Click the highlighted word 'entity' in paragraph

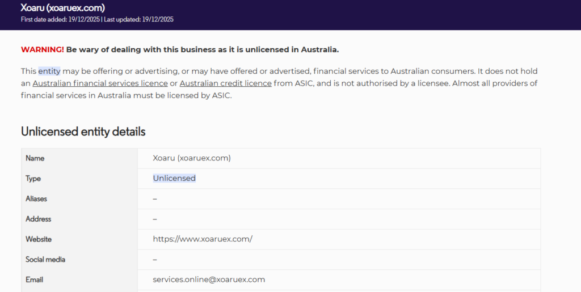49,71
